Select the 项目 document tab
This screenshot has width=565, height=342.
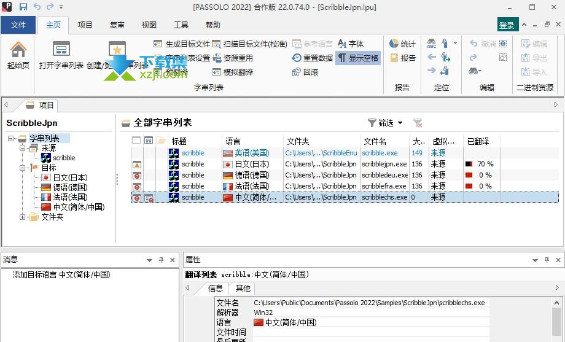(x=41, y=105)
